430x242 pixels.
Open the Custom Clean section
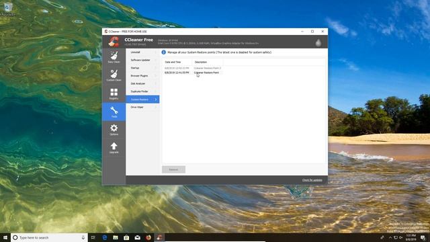(x=114, y=75)
